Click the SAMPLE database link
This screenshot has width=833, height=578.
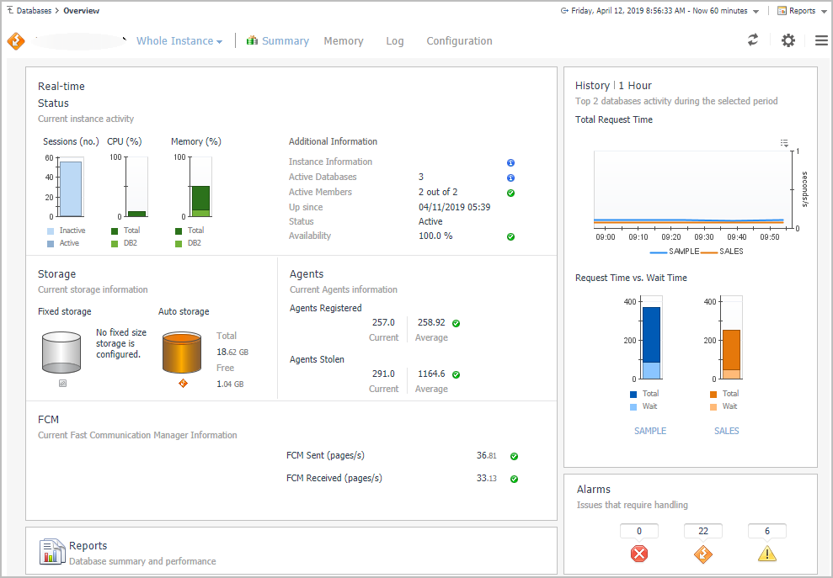point(650,431)
